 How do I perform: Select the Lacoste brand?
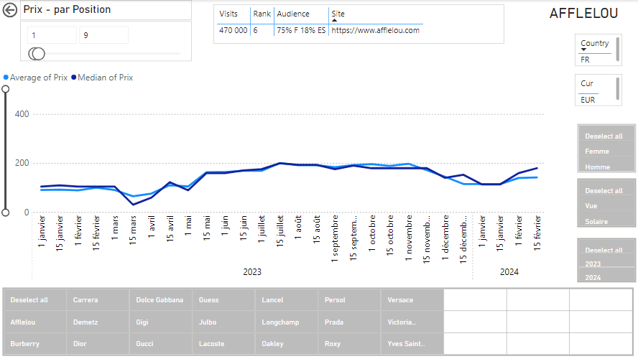click(x=223, y=343)
